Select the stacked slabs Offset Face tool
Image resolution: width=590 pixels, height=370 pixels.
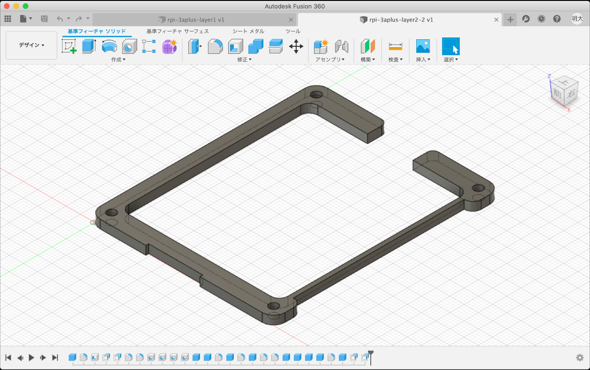(x=276, y=46)
